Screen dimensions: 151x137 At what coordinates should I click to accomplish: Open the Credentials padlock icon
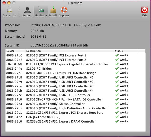10,10
